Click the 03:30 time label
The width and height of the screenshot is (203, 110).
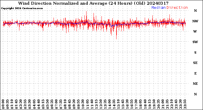point(30,104)
